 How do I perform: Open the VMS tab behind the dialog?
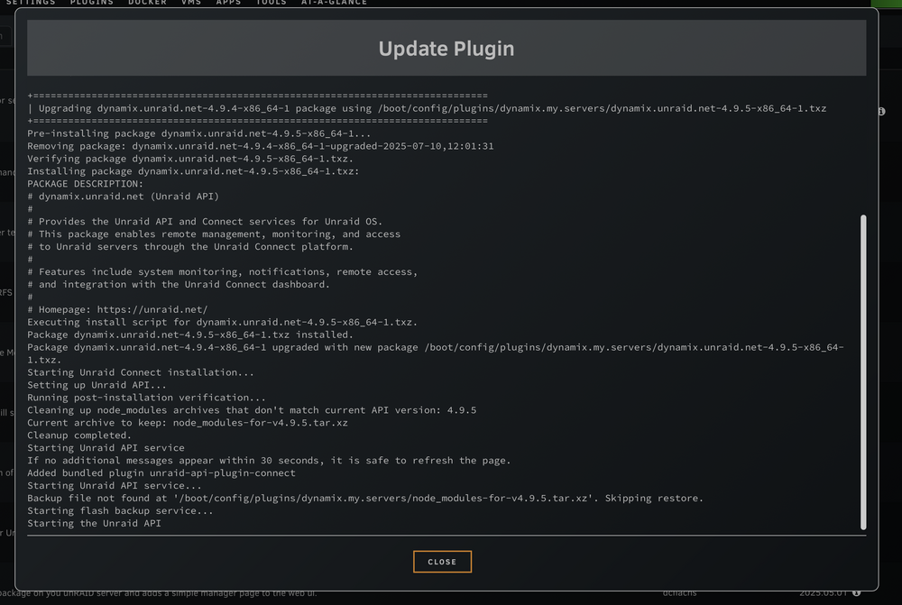click(191, 3)
